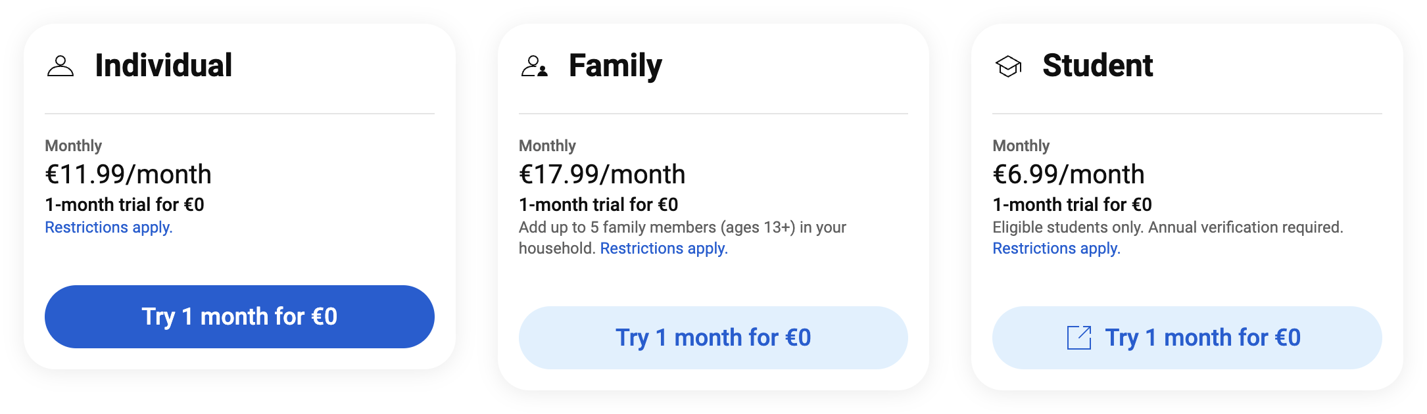Click Student's annual verification required text

[x=1246, y=227]
